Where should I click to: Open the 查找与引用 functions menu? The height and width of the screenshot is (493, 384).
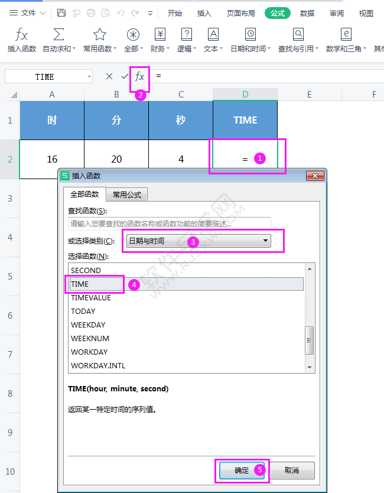click(x=298, y=40)
